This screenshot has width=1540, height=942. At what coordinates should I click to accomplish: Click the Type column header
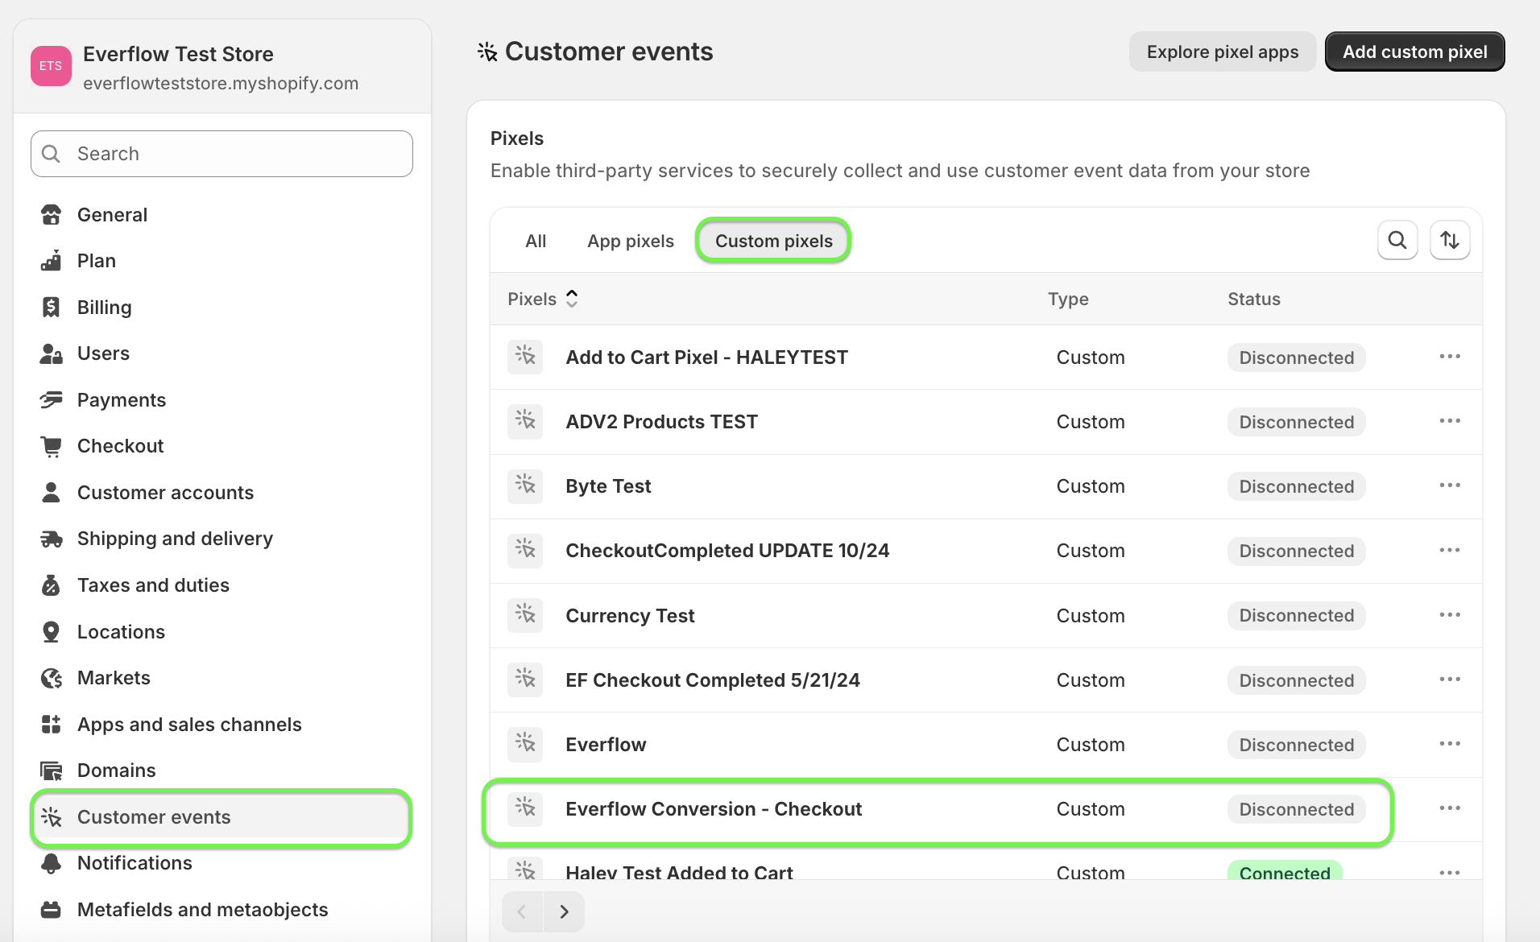[1068, 299]
